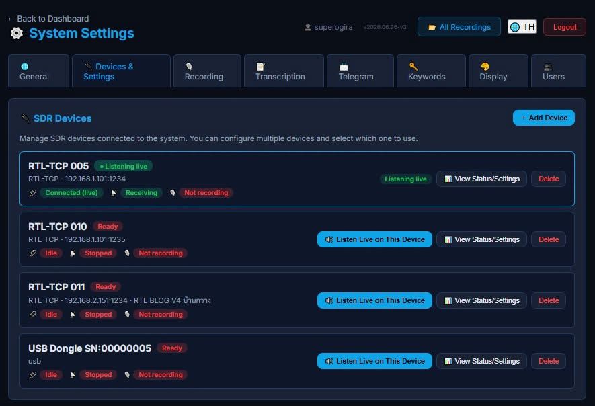595x406 pixels.
Task: Click the globe icon on language button
Action: (x=515, y=27)
